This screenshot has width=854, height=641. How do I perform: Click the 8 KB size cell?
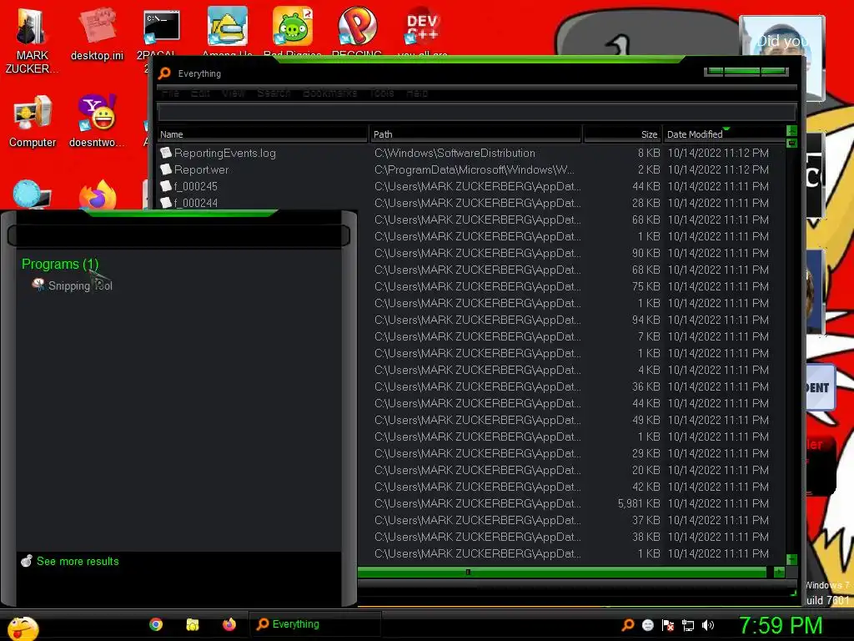click(x=649, y=154)
